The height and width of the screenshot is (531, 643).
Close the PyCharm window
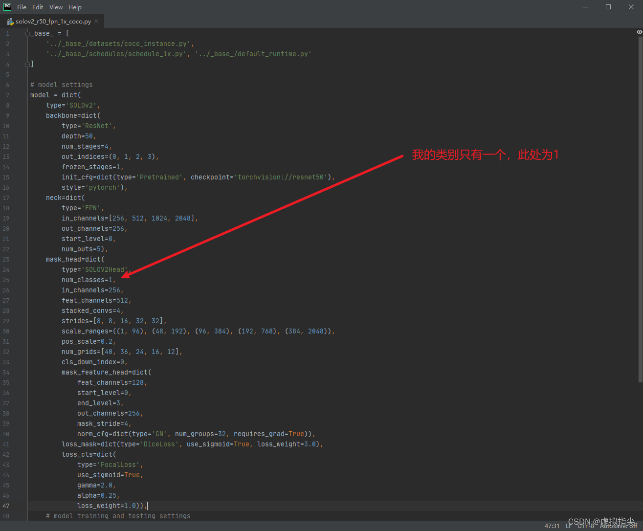point(631,7)
